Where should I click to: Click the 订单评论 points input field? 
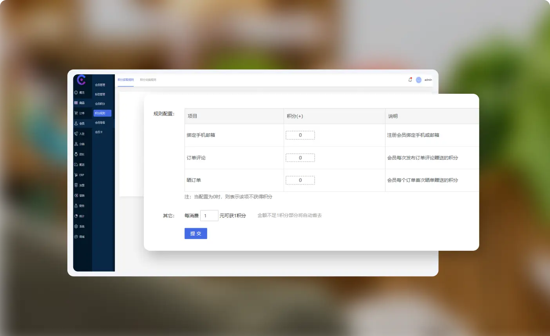(300, 158)
